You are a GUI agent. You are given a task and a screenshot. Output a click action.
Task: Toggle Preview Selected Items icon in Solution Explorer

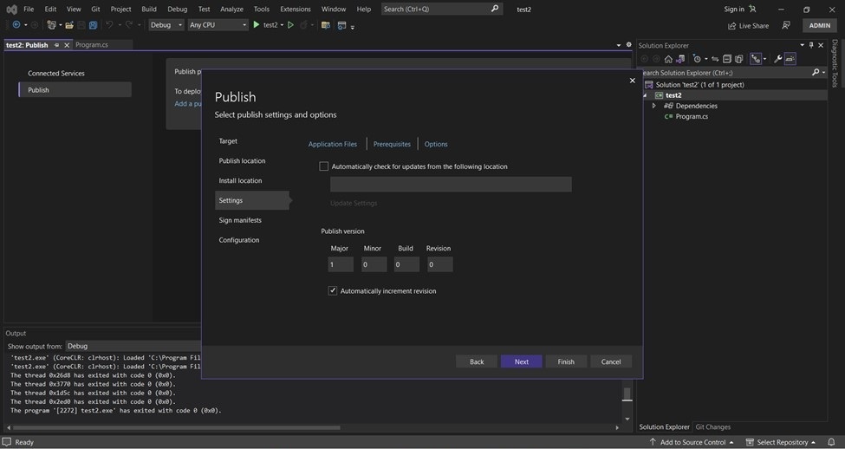pyautogui.click(x=790, y=59)
